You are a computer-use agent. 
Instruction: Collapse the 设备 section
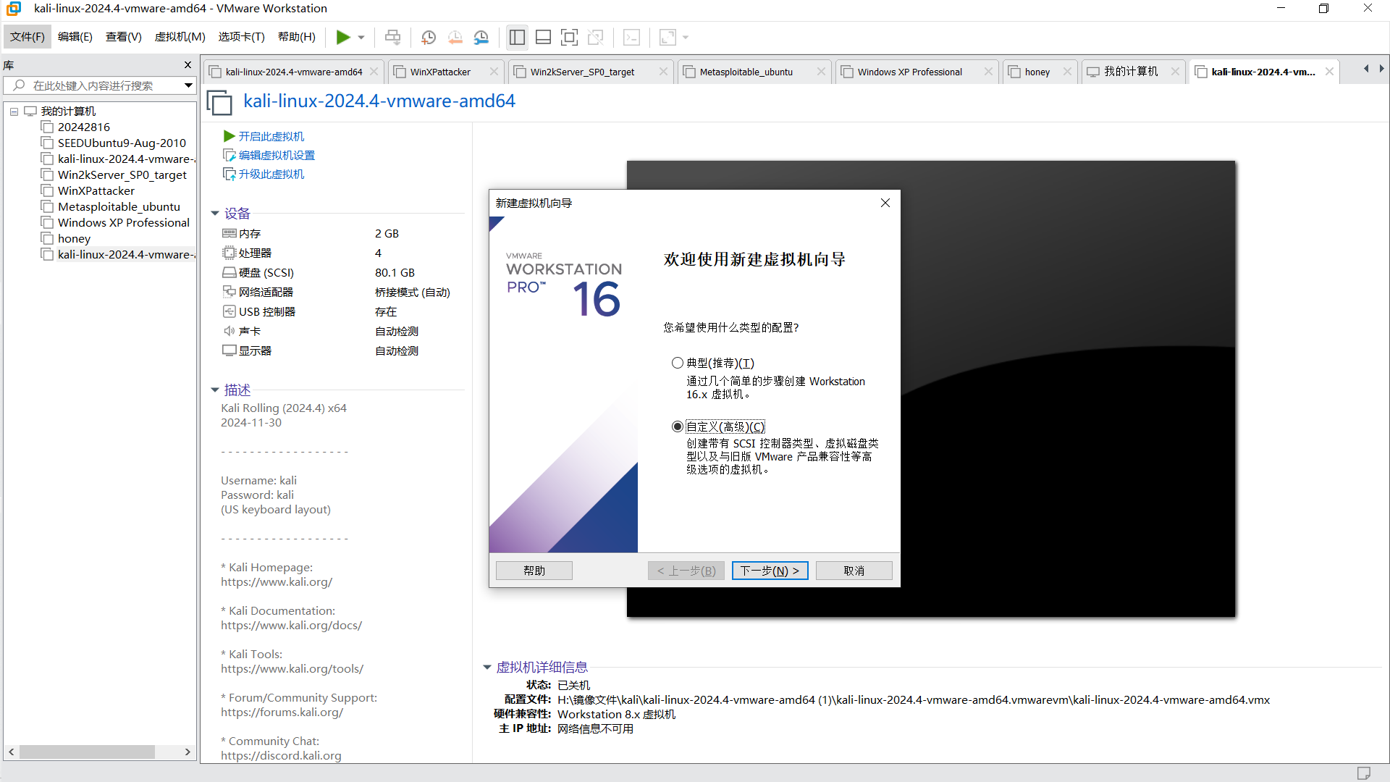click(x=215, y=213)
